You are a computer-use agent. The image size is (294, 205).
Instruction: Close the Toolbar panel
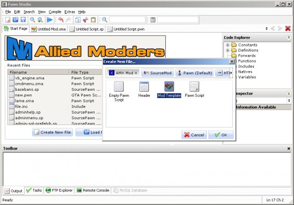[x=289, y=149]
